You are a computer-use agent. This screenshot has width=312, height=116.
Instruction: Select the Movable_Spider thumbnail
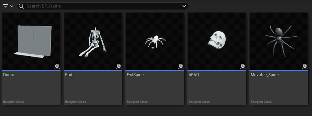point(279,41)
